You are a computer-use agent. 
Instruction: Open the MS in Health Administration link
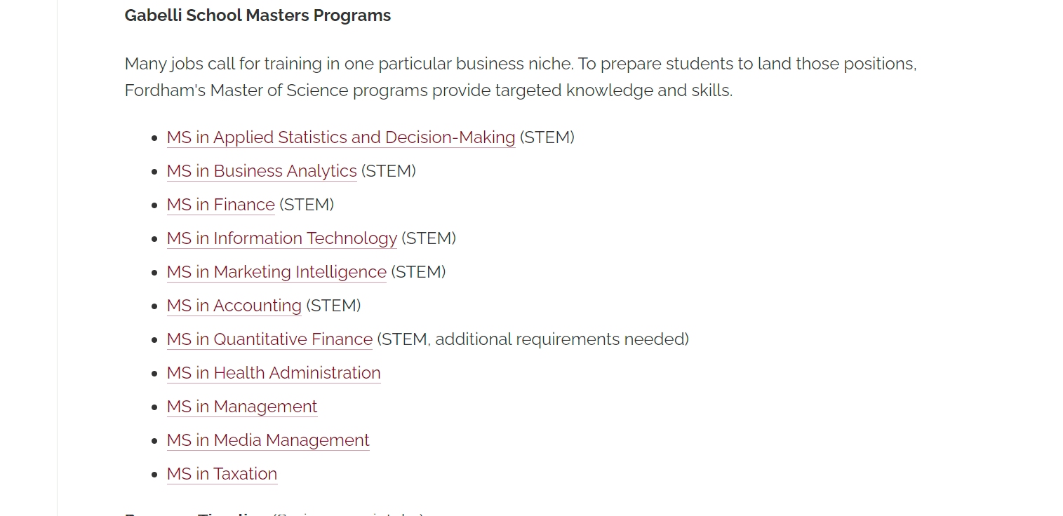pyautogui.click(x=274, y=373)
